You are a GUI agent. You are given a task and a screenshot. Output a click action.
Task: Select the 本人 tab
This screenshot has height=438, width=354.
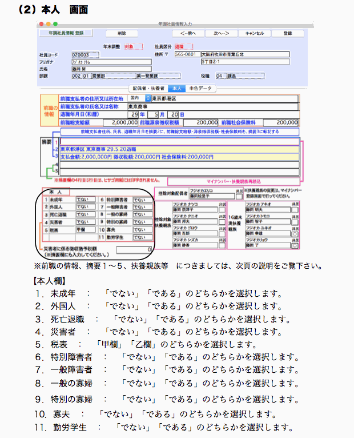176,89
